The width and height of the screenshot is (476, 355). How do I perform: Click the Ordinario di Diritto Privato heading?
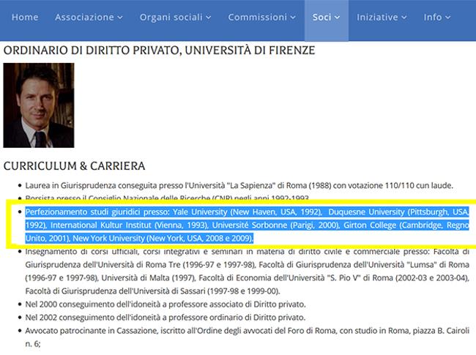160,51
